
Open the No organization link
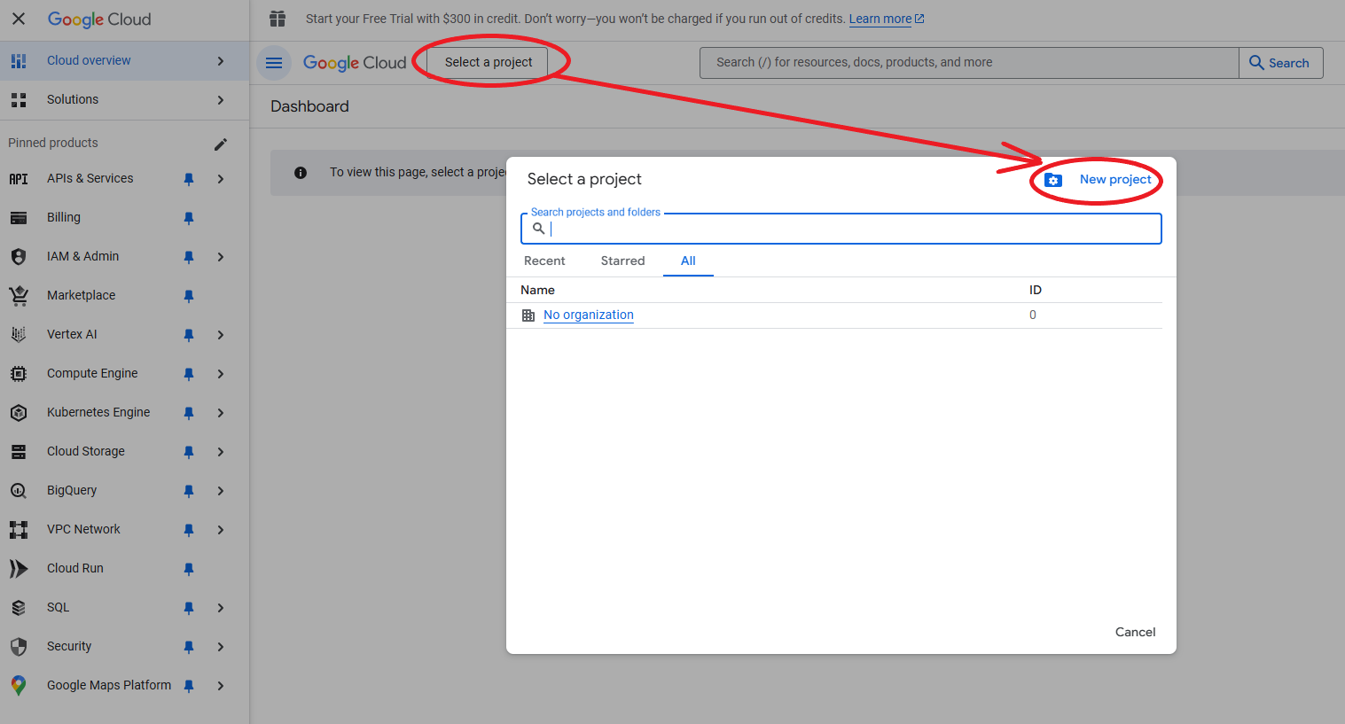pyautogui.click(x=589, y=315)
